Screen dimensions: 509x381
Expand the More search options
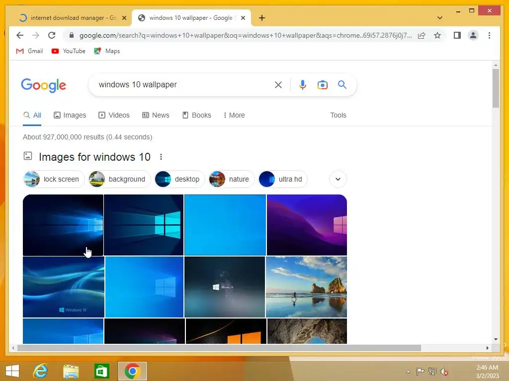click(x=234, y=115)
